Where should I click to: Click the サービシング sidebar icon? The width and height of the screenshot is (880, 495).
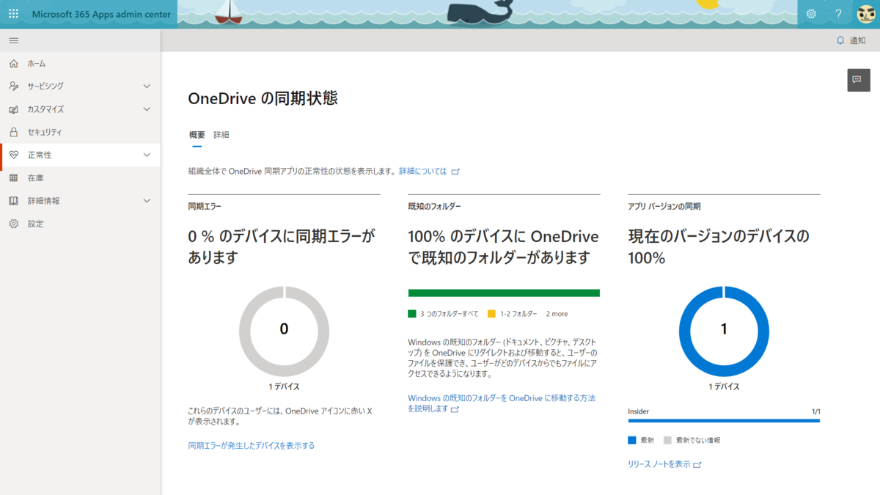point(13,87)
